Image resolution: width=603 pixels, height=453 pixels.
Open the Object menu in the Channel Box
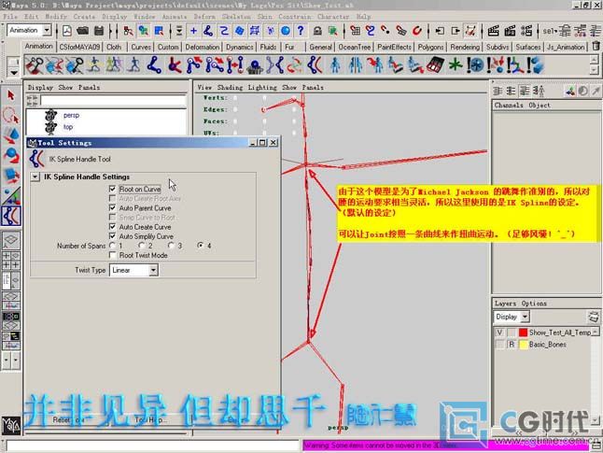tap(540, 105)
